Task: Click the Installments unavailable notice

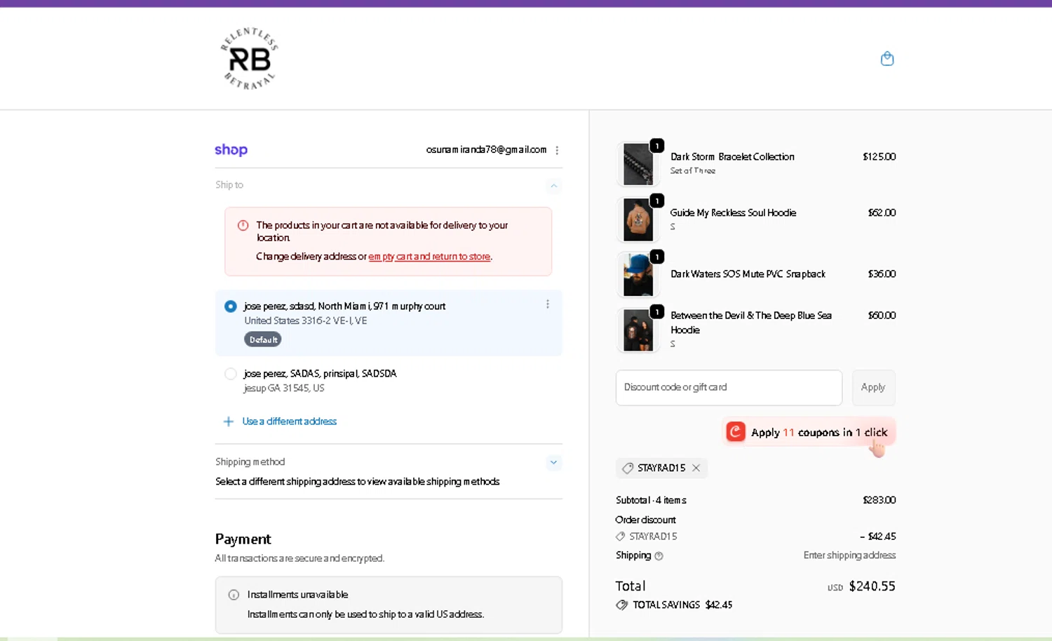Action: pyautogui.click(x=389, y=605)
